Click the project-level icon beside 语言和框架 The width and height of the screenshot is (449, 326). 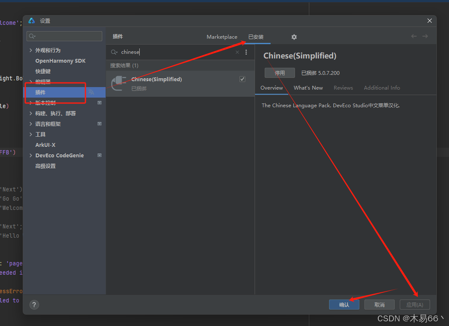99,124
